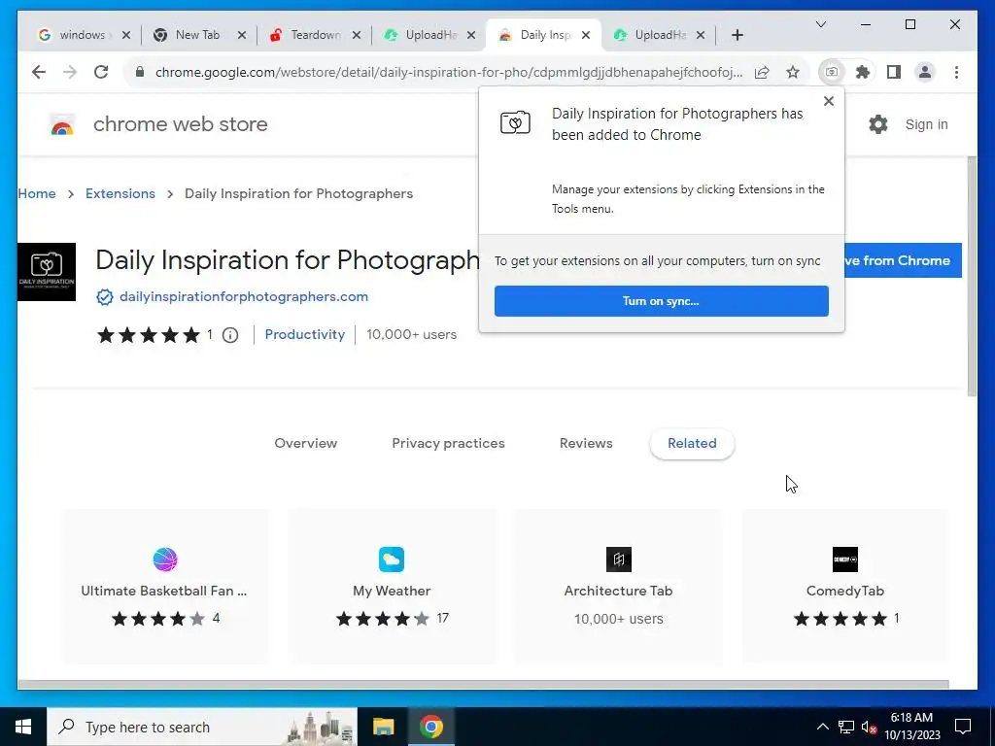Open the Windows Start menu

tap(23, 727)
